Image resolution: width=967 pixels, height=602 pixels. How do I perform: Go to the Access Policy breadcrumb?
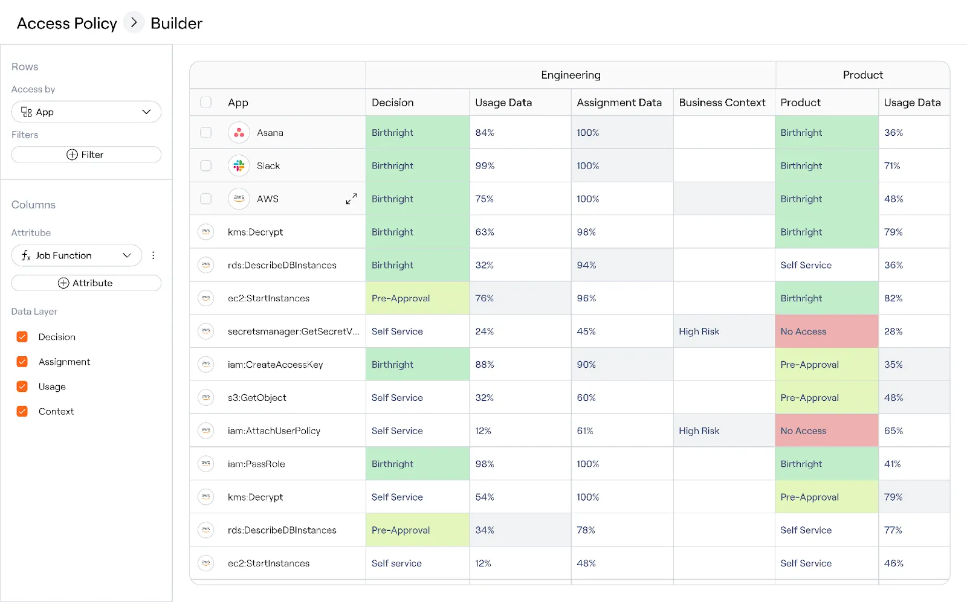point(67,23)
